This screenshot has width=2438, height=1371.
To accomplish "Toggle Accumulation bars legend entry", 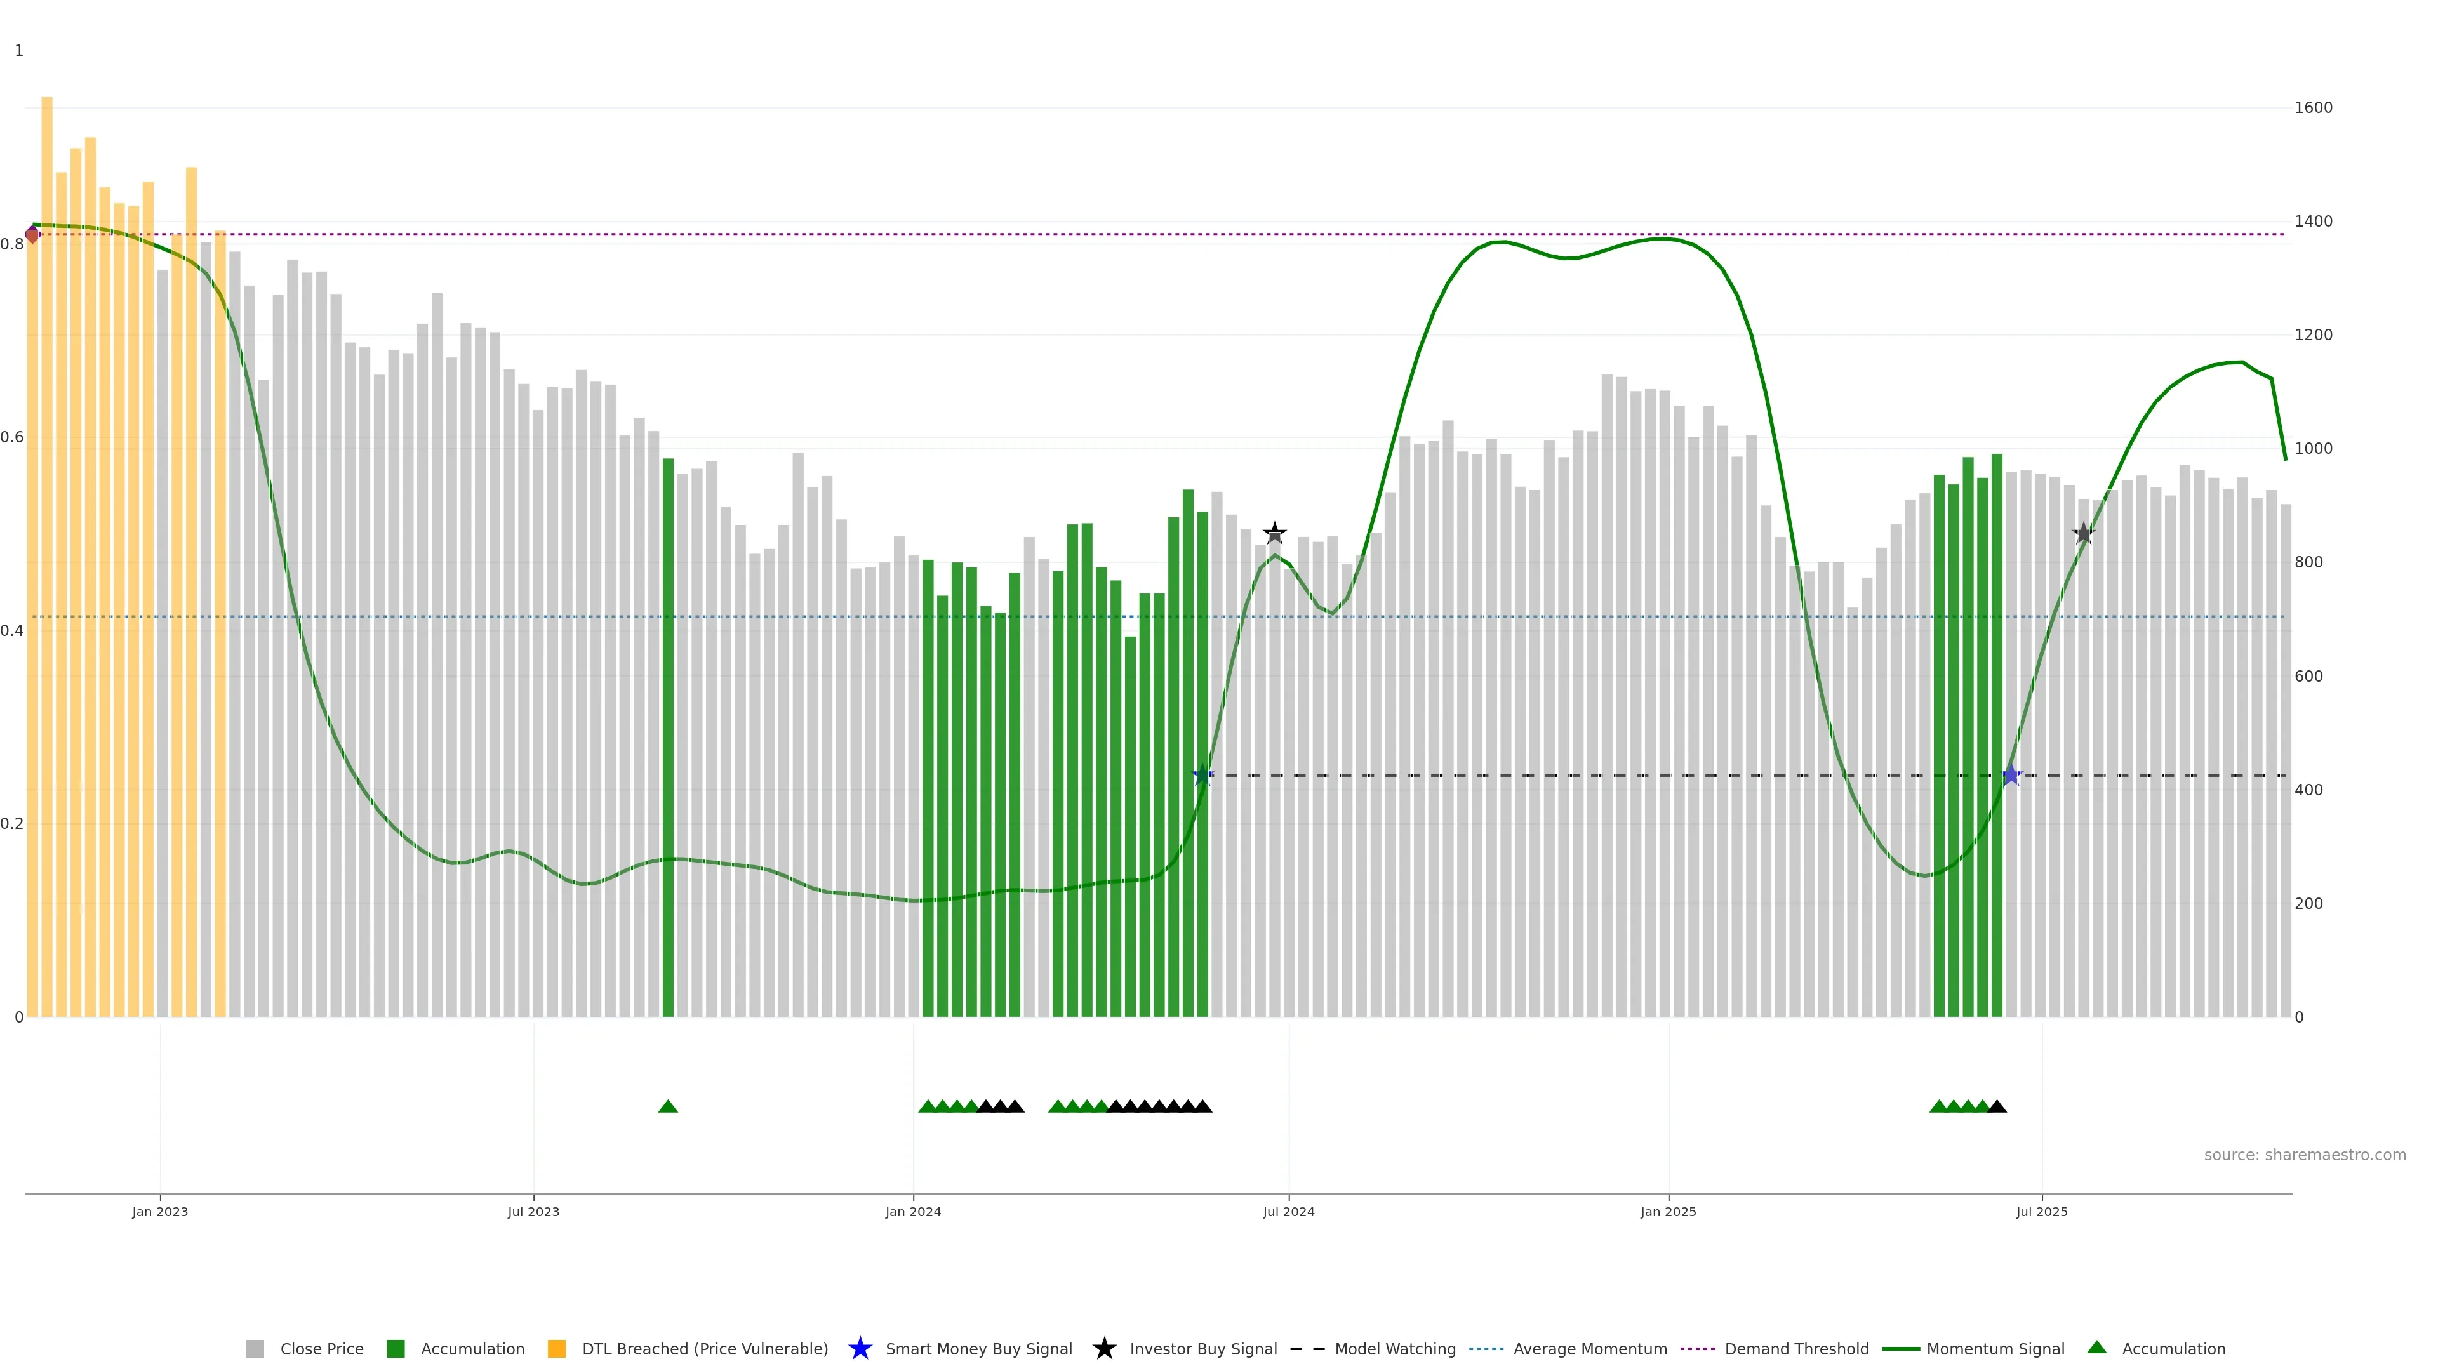I will [472, 1349].
